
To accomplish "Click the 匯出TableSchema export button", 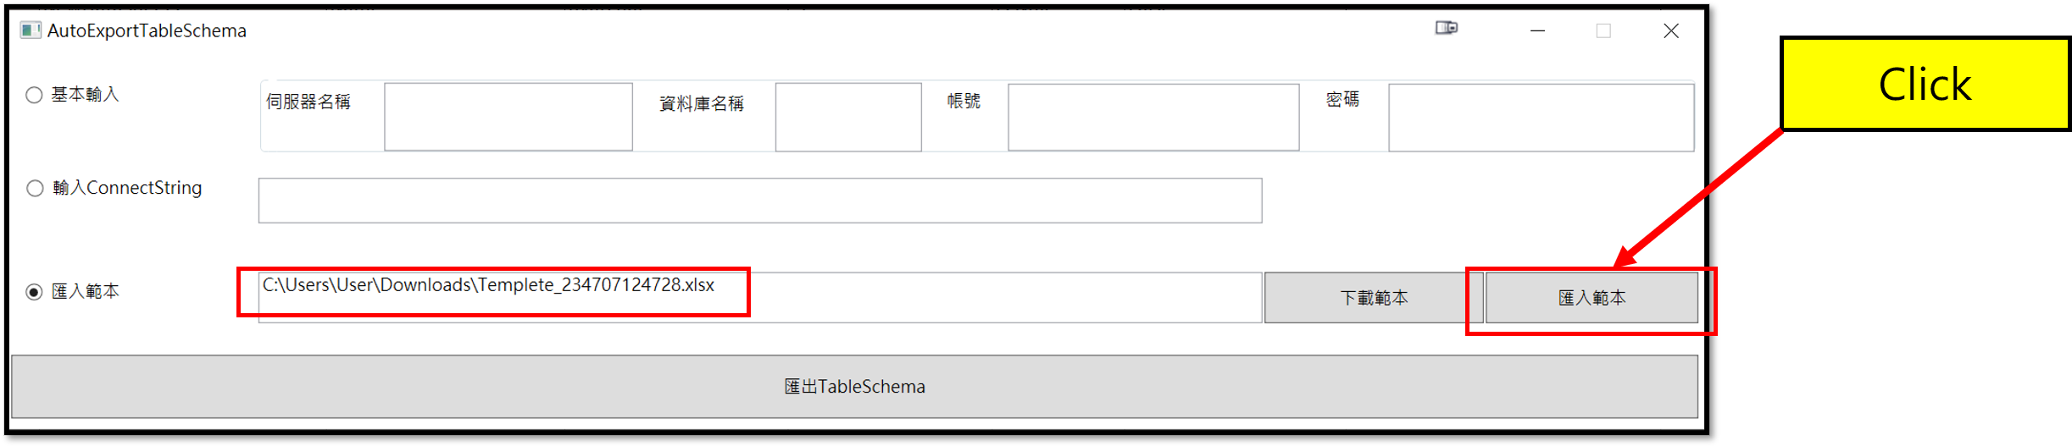I will point(854,387).
